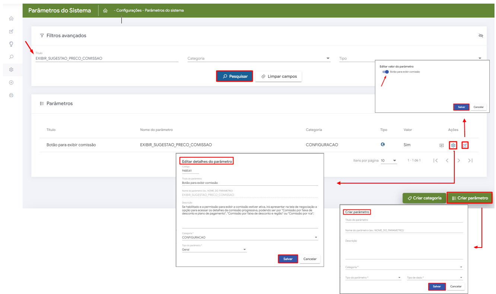Hide the advanced filters with eye icon
The height and width of the screenshot is (294, 496).
480,36
